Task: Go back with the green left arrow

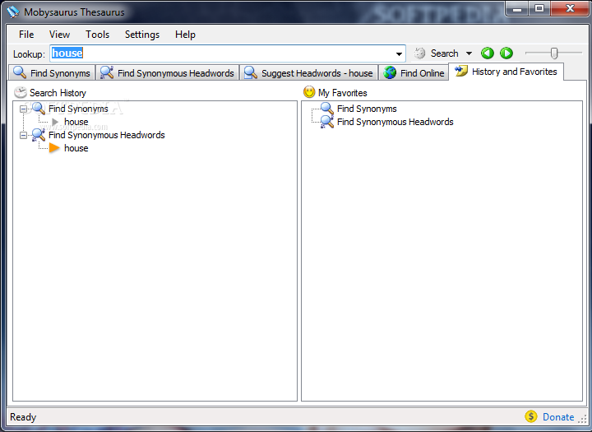Action: [488, 53]
